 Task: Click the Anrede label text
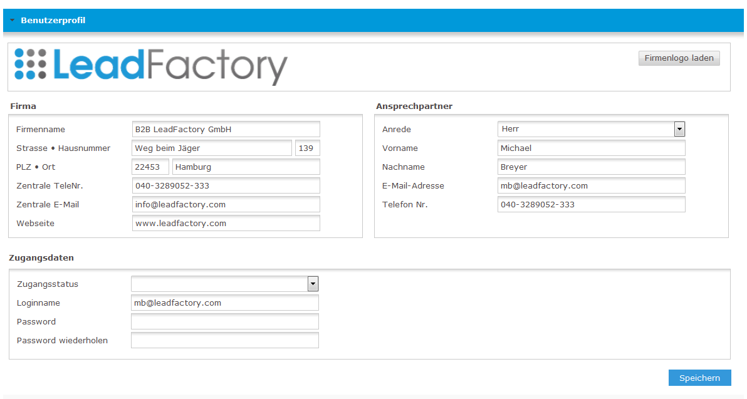point(396,130)
